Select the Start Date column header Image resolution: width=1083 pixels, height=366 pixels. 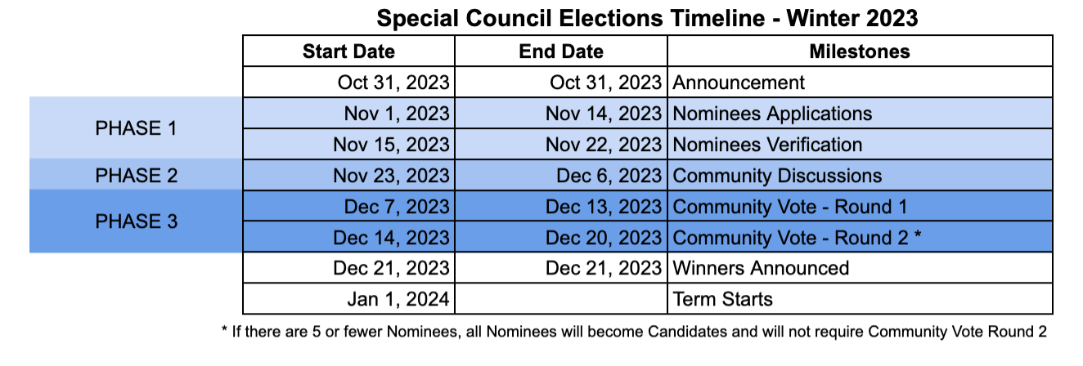pyautogui.click(x=348, y=51)
